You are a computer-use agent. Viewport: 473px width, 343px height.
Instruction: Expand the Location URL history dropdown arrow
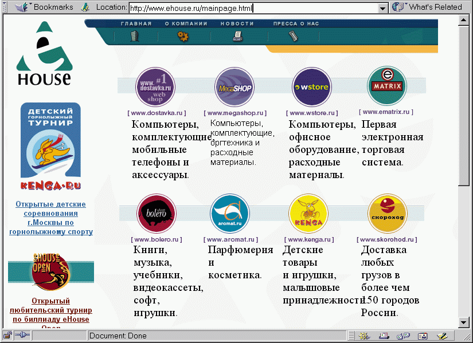383,8
